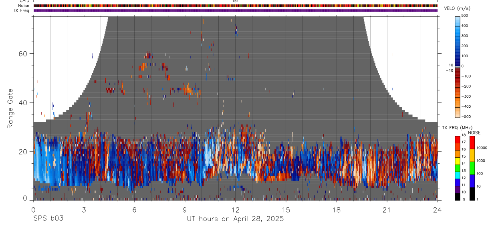The image size is (492, 227).
Task: Click the red segment of the NOISE scale
Action: [x=472, y=142]
